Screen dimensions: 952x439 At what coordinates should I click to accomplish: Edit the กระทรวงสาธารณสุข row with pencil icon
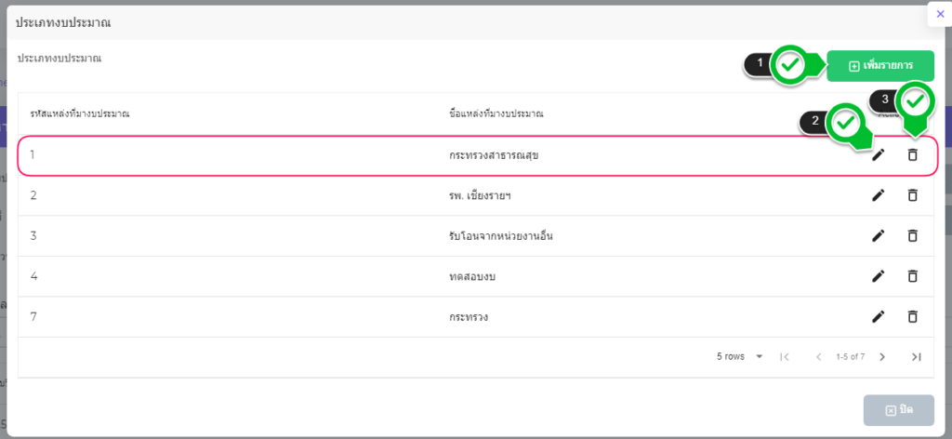[878, 155]
